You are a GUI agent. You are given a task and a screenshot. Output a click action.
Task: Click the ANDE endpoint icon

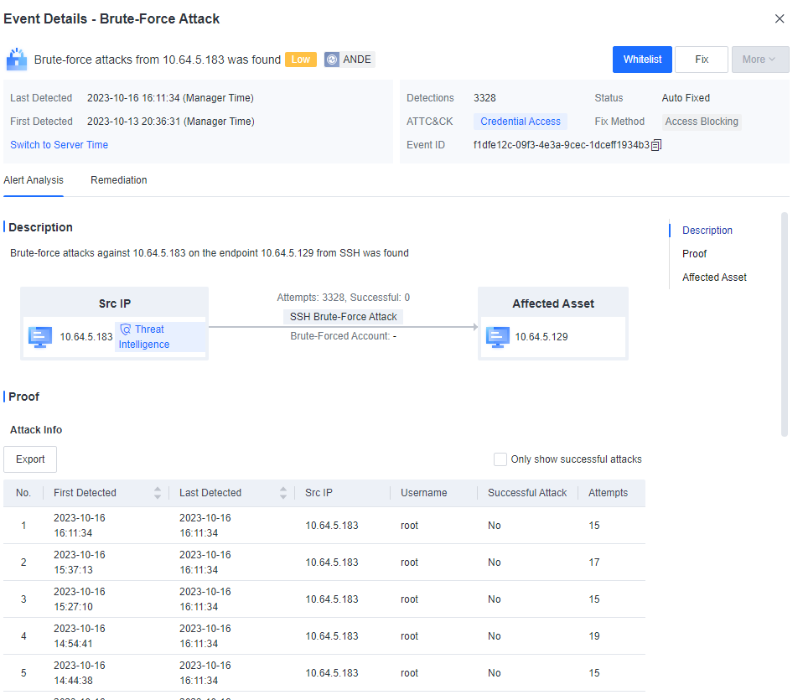(332, 60)
